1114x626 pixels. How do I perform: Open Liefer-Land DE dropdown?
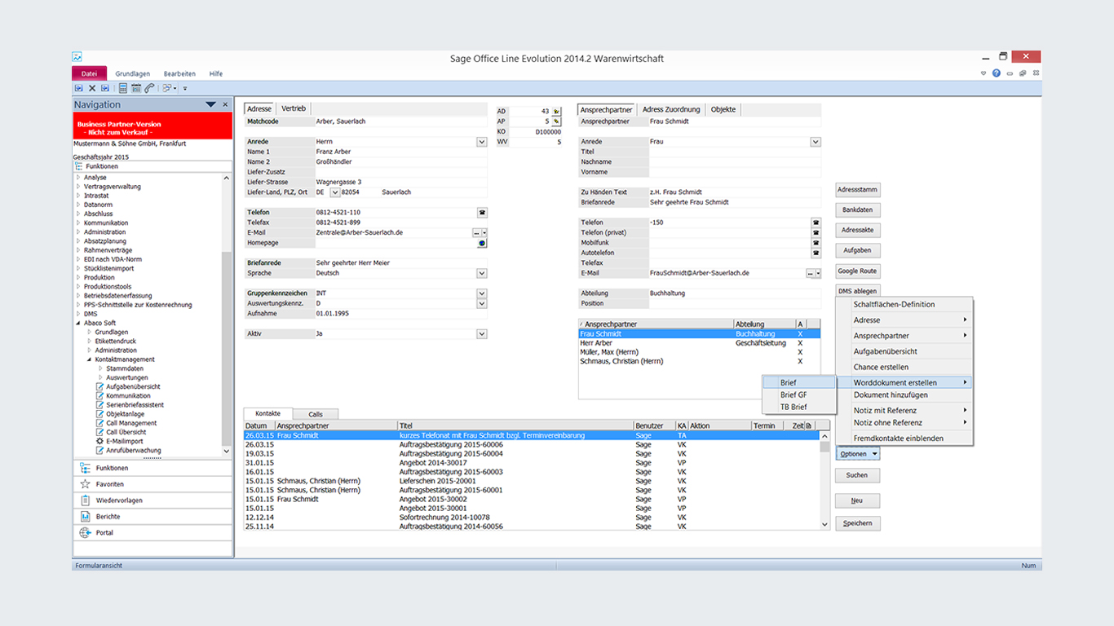point(334,192)
